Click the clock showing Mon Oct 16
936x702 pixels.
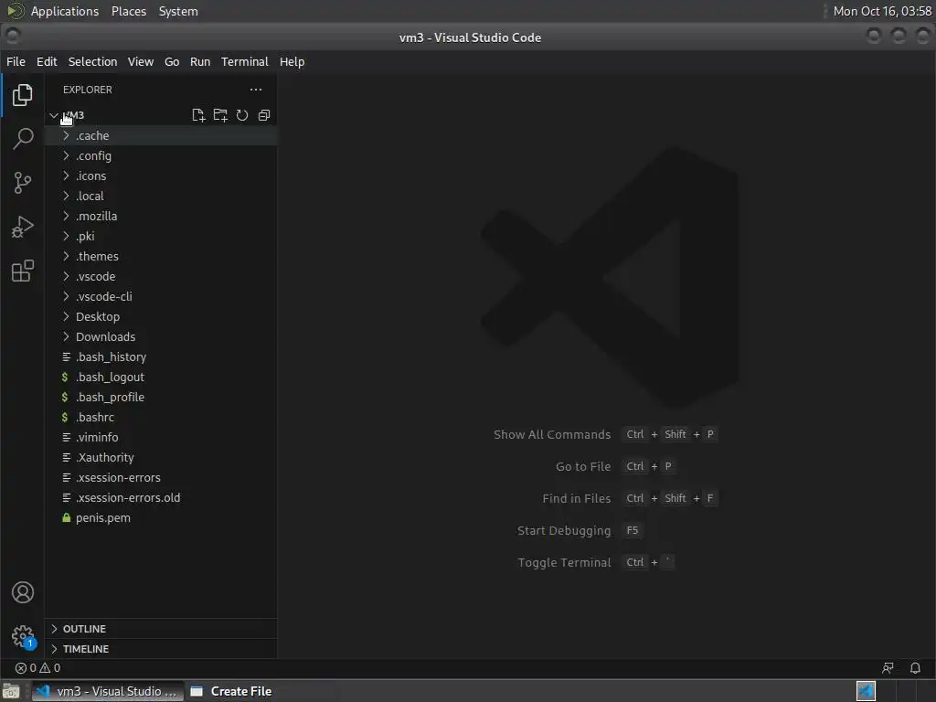point(882,11)
